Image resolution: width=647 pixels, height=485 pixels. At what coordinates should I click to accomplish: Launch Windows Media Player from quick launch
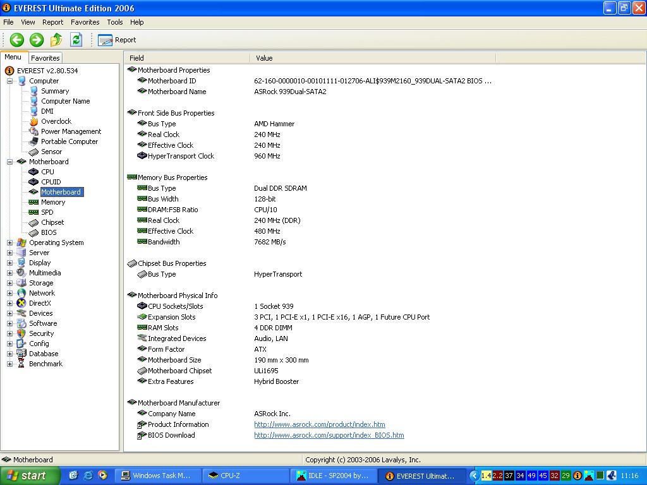point(102,476)
